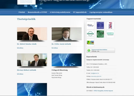Open Dévényi Róbert alelnök profile link
The width and height of the screenshot is (134, 96).
pos(27,70)
